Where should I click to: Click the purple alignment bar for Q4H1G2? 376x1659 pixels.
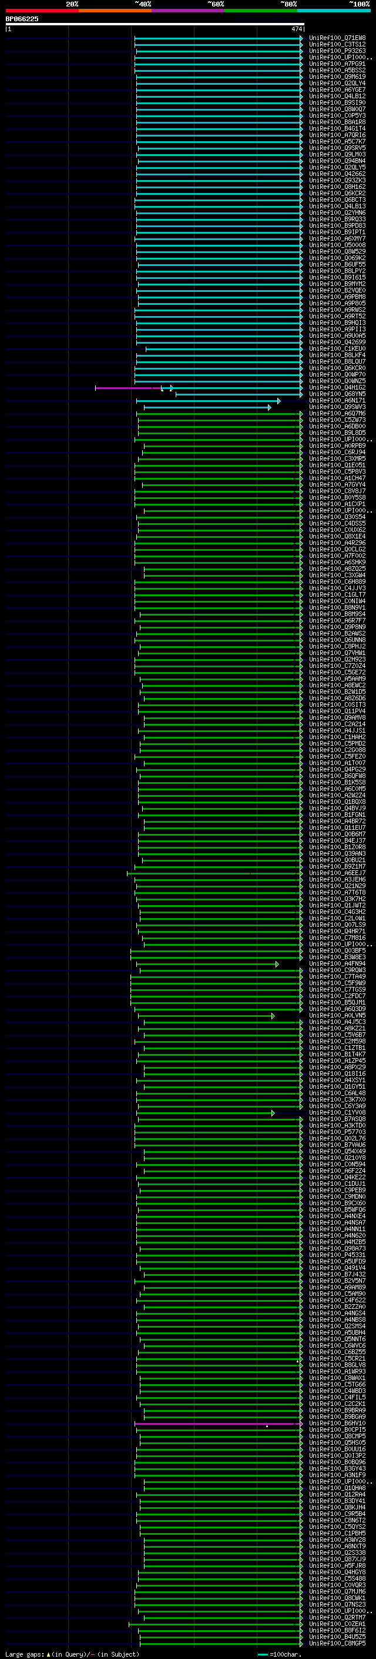click(x=129, y=388)
